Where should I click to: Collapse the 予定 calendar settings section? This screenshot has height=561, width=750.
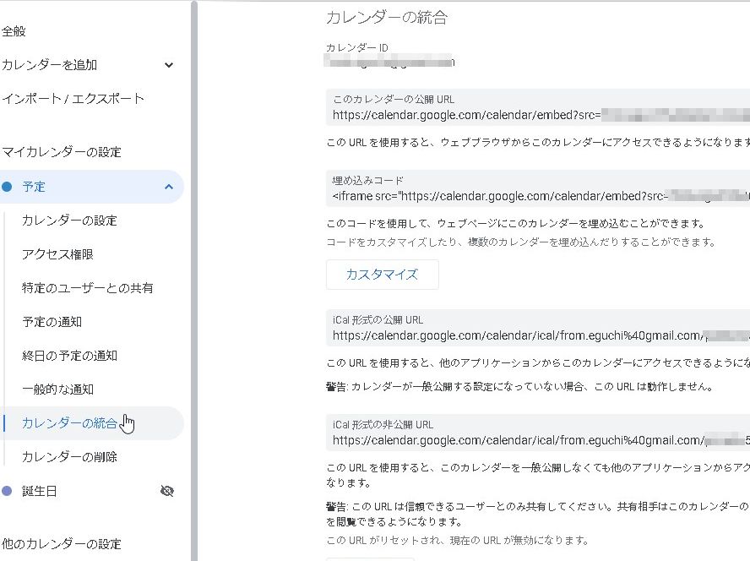(168, 187)
